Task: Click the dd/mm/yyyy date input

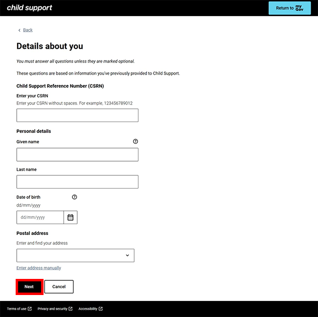Action: click(40, 217)
